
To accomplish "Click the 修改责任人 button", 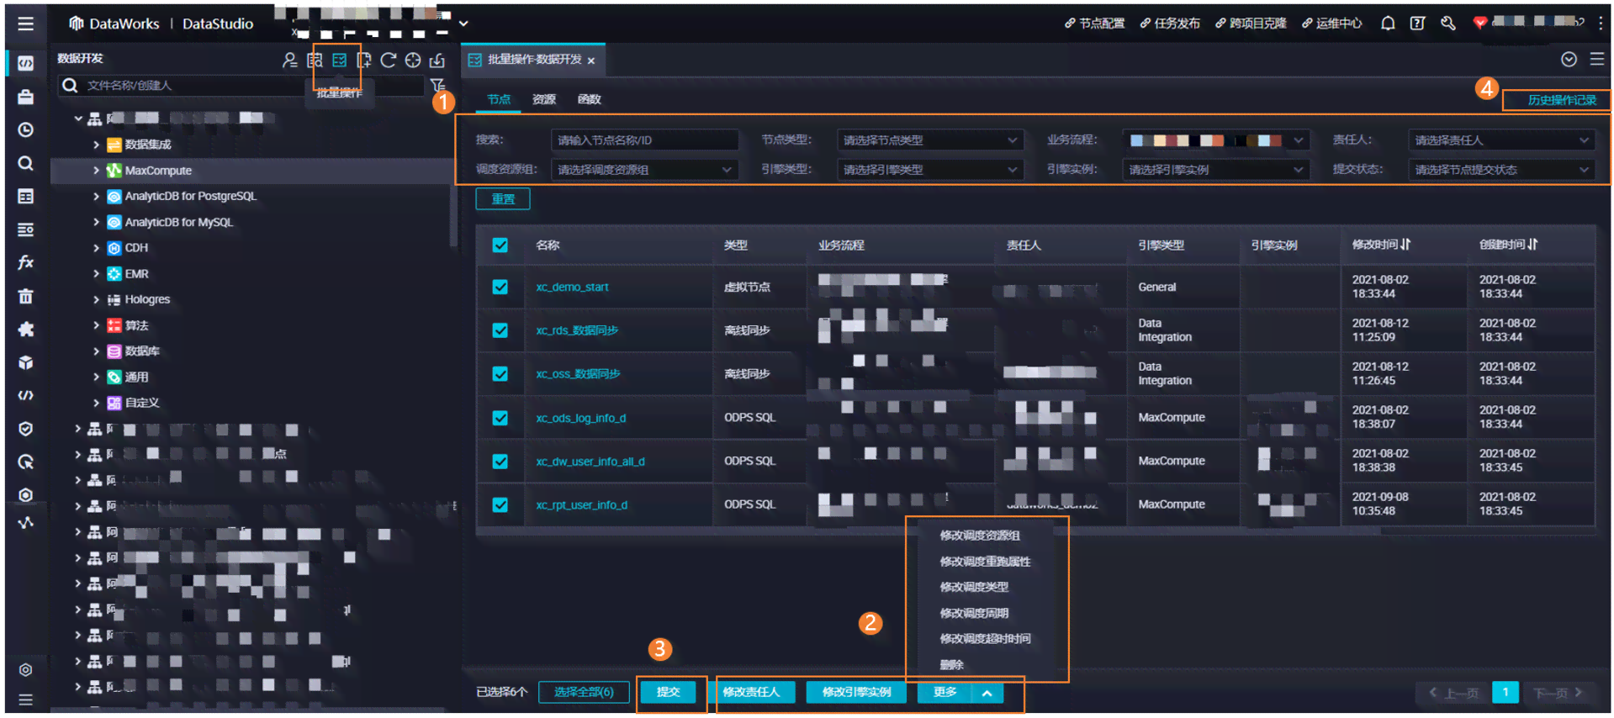I will [x=751, y=692].
